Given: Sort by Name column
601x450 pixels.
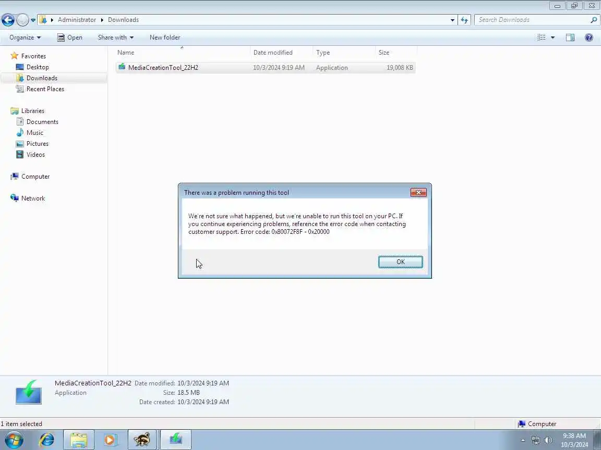Looking at the screenshot, I should click(x=183, y=53).
